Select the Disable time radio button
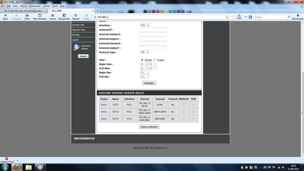Viewport: 304px width, 171px height. click(142, 60)
